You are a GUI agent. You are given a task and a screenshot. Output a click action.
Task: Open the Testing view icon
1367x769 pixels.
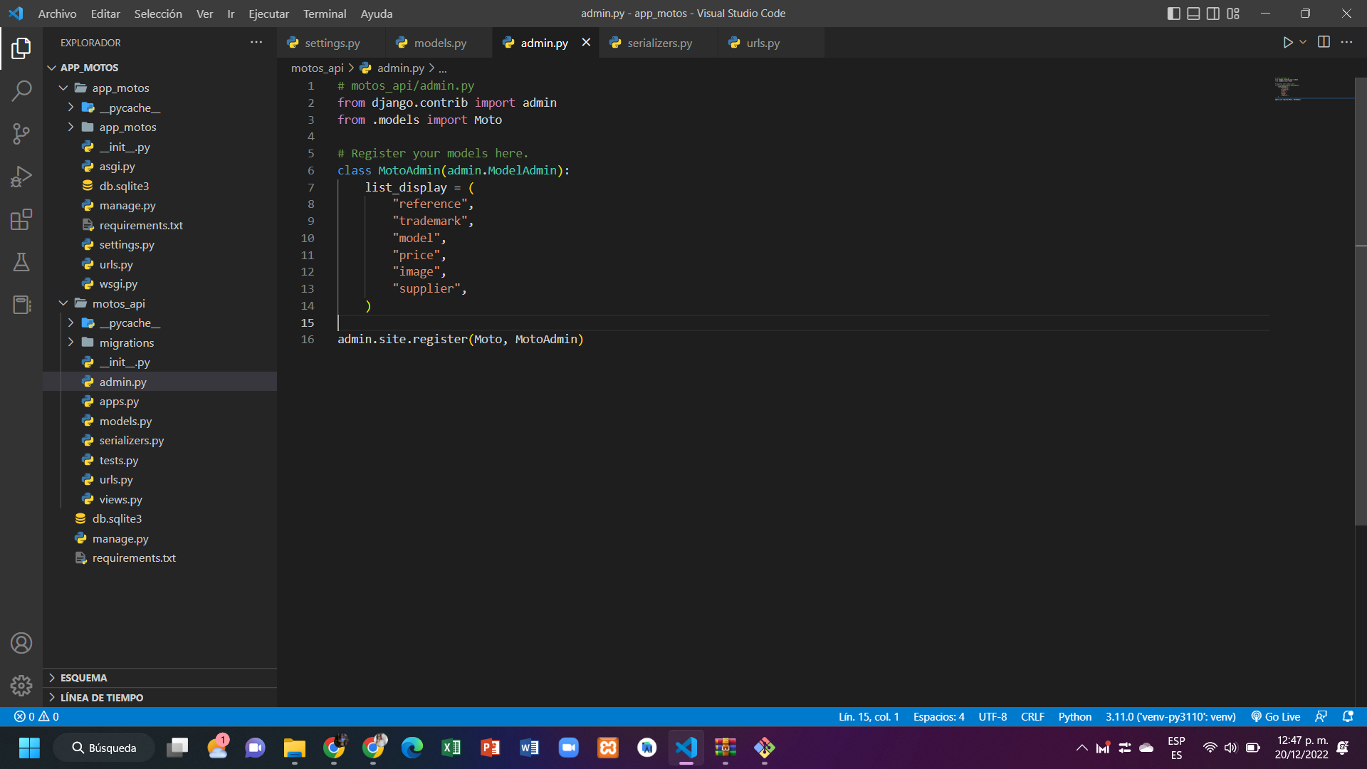click(21, 262)
